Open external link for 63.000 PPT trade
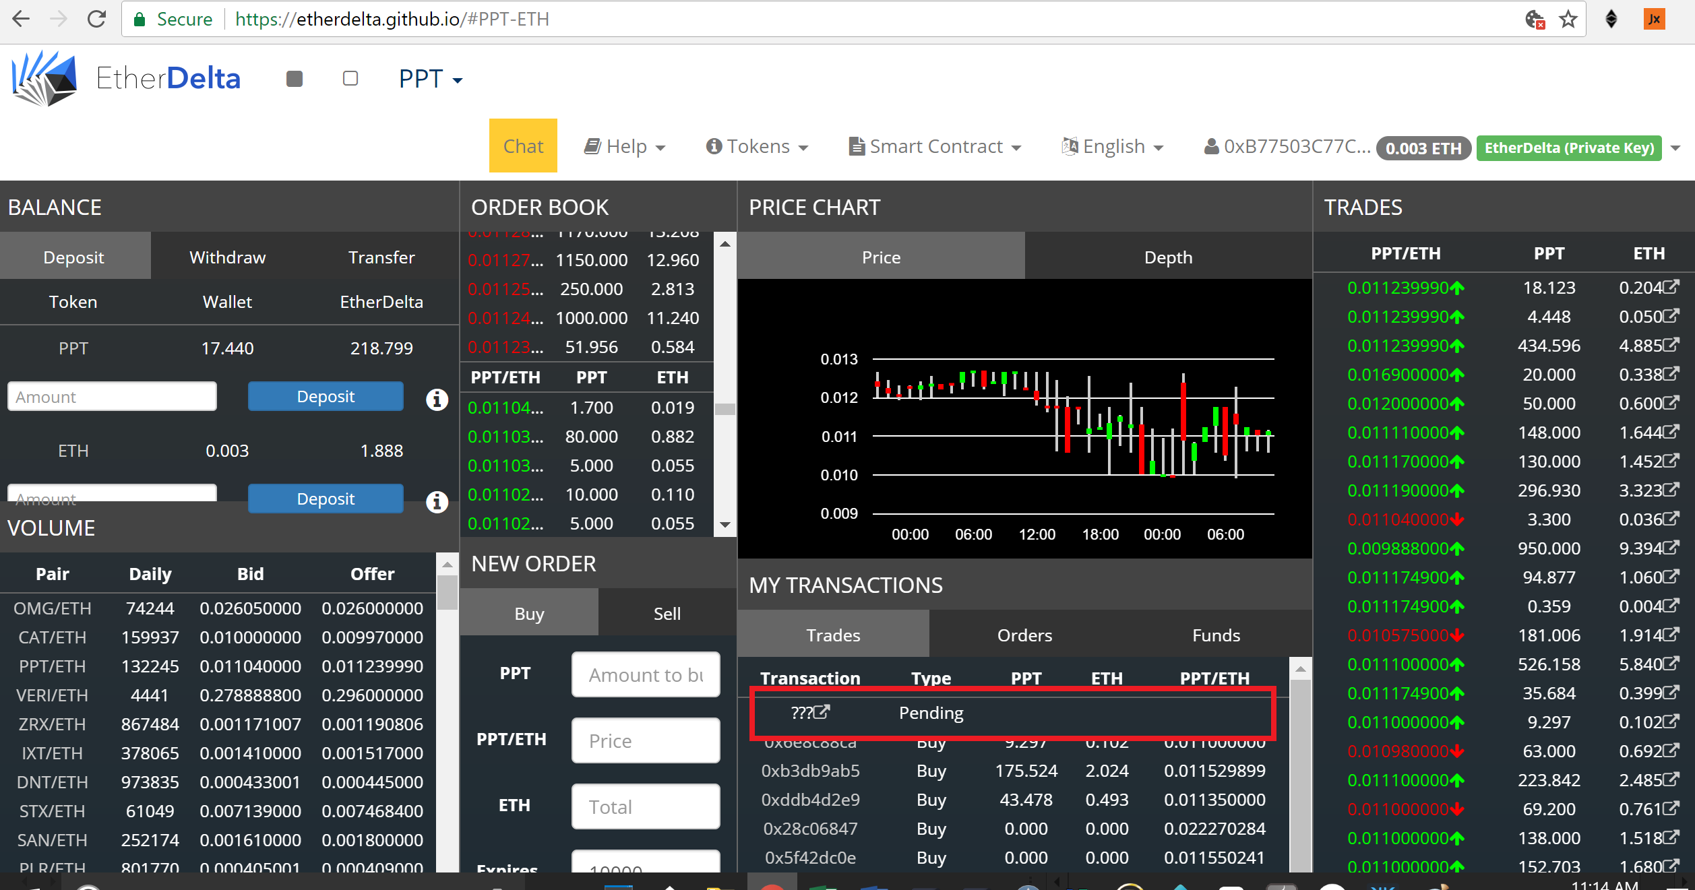This screenshot has height=890, width=1695. click(x=1671, y=750)
